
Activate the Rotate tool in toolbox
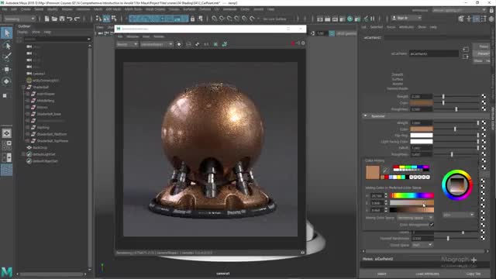tap(7, 81)
